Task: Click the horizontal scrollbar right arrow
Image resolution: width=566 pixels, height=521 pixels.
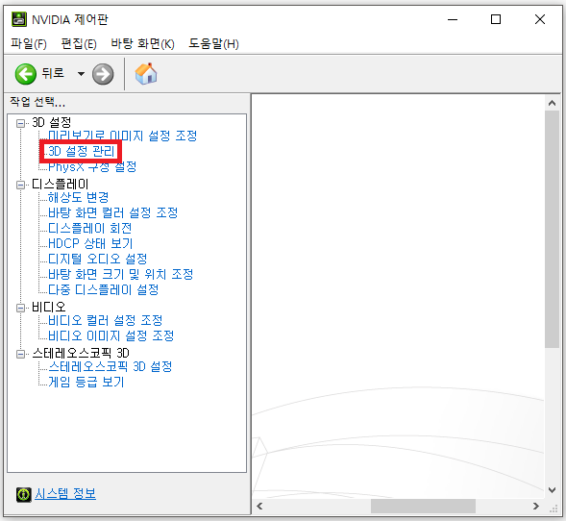Action: pyautogui.click(x=536, y=507)
